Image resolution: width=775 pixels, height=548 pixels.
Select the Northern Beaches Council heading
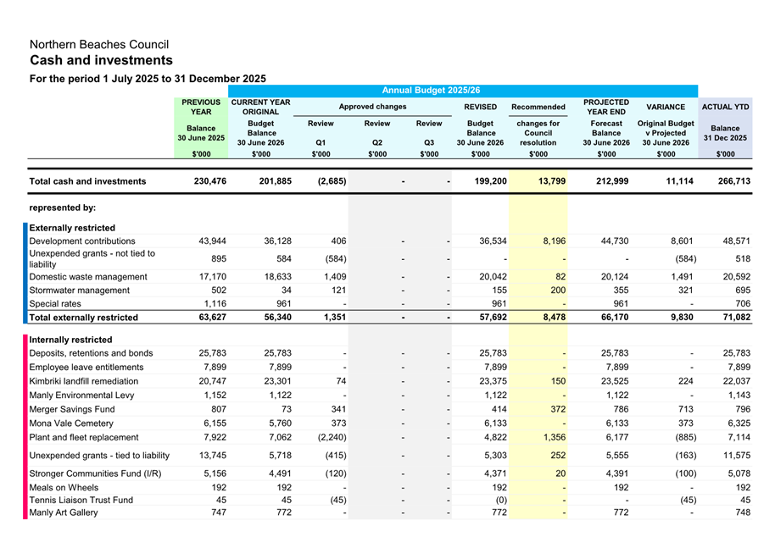click(99, 44)
